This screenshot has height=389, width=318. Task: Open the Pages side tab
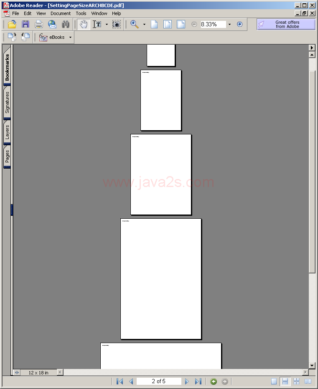[7, 156]
